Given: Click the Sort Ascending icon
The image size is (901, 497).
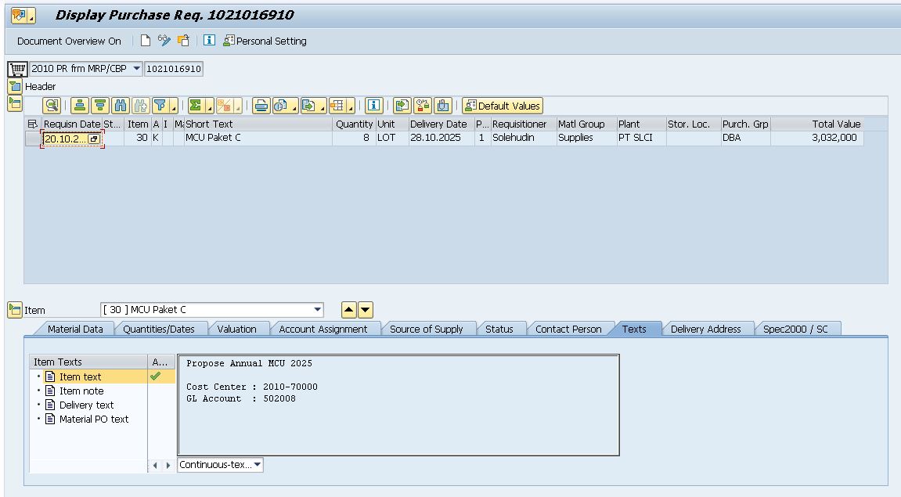Looking at the screenshot, I should [x=80, y=106].
